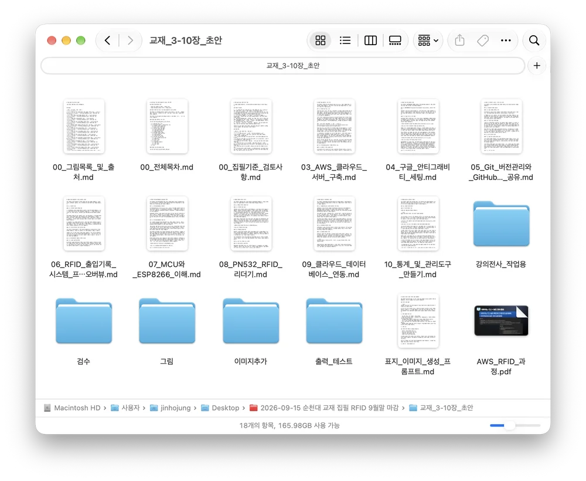
Task: Click the 2026-09-15 순천대 교재 path folder
Action: pyautogui.click(x=324, y=408)
